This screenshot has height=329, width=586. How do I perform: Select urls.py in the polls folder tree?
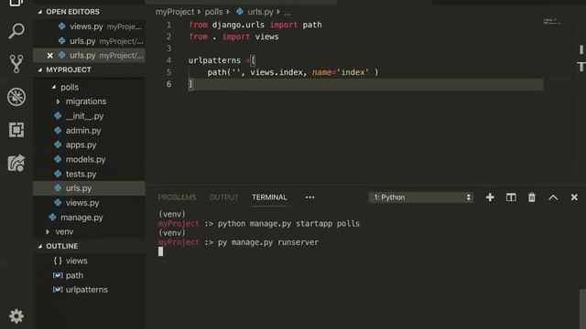(89, 188)
